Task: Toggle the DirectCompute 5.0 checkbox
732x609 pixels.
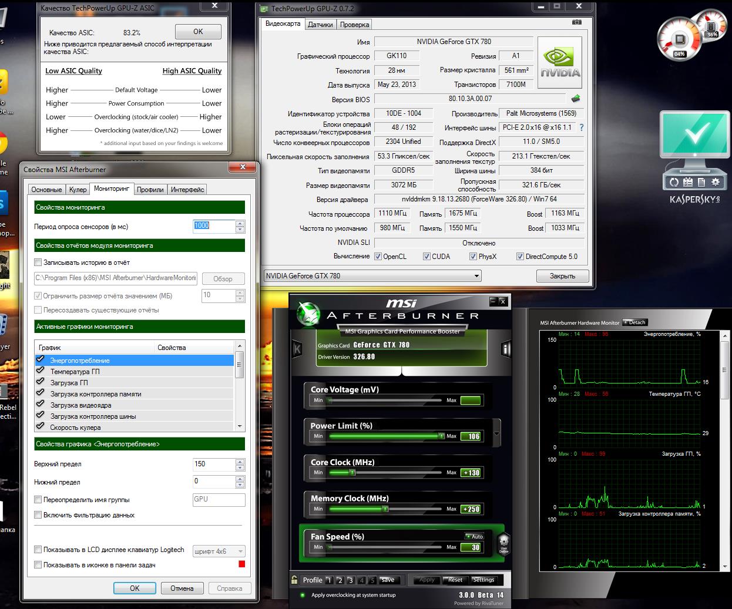Action: 520,257
